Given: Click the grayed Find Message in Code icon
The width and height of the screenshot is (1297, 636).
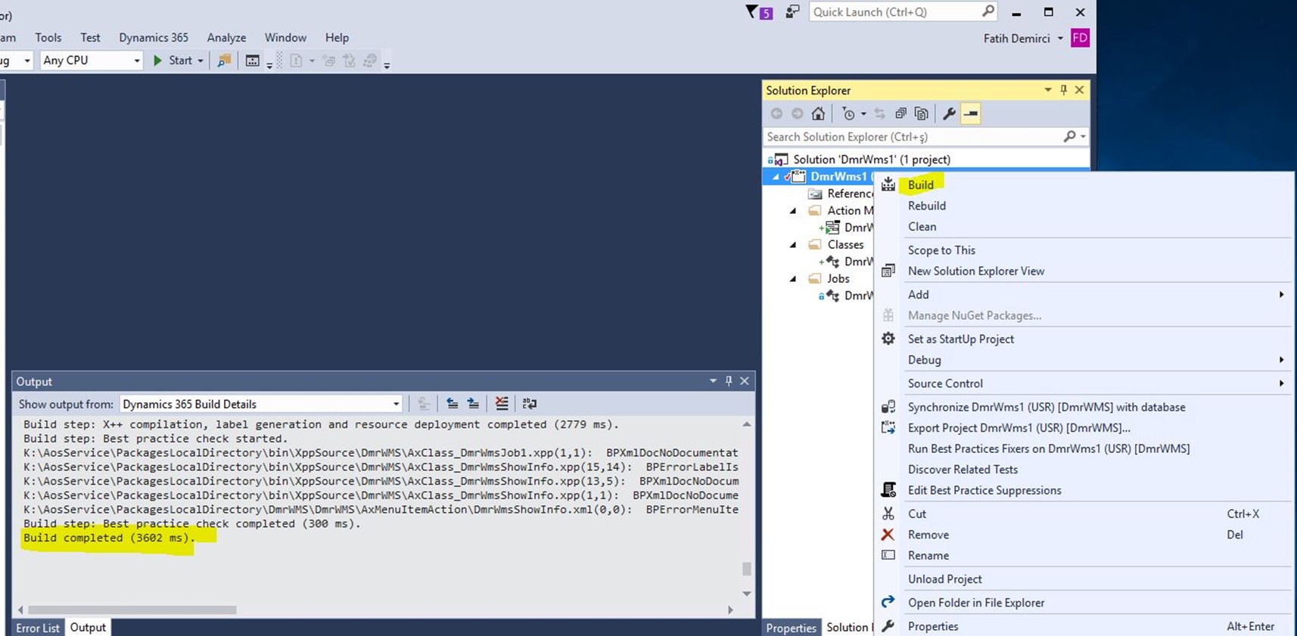Looking at the screenshot, I should (424, 404).
